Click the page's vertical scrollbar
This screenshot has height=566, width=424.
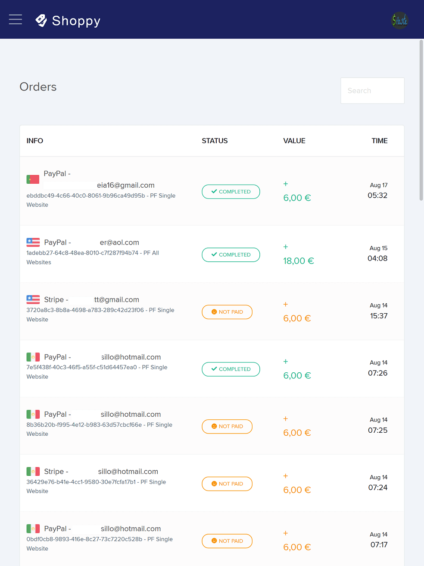[x=421, y=120]
